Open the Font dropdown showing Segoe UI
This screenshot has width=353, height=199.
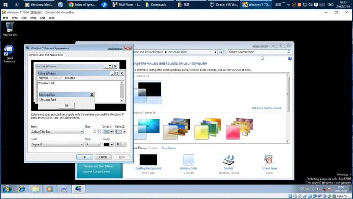pyautogui.click(x=57, y=144)
